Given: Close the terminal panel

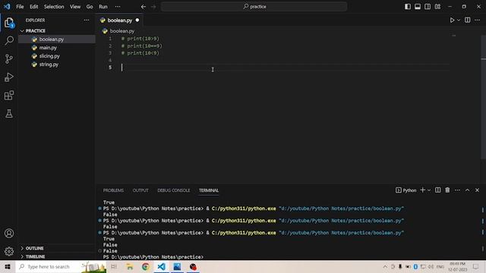Looking at the screenshot, I should pos(477,190).
